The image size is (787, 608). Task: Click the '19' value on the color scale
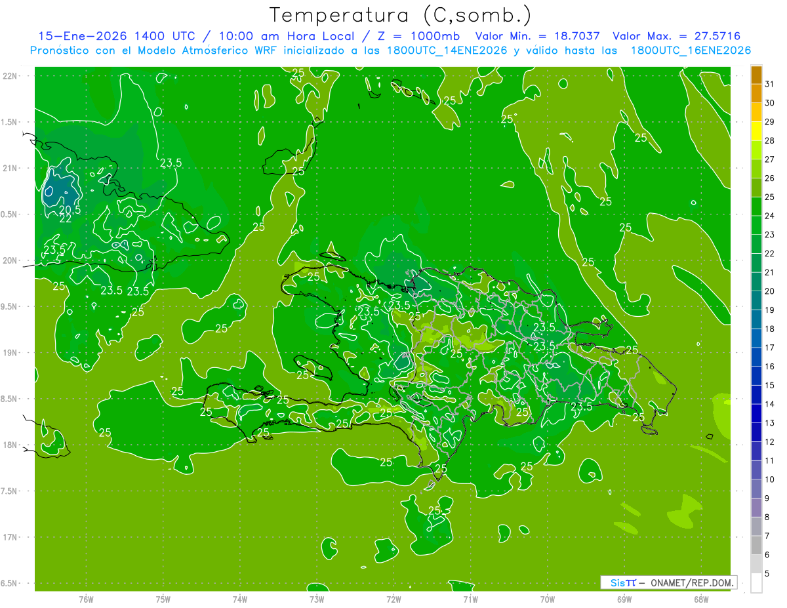770,310
